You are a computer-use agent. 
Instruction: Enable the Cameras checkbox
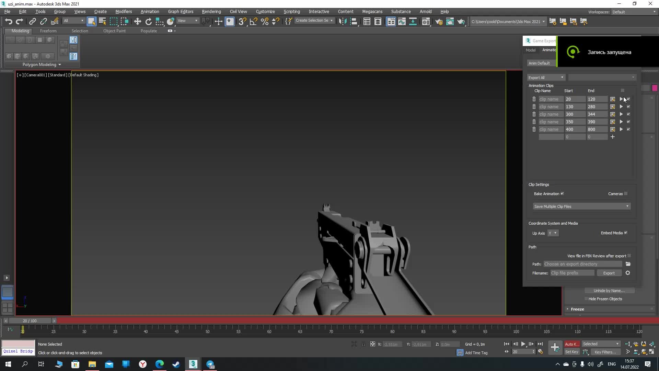(626, 194)
